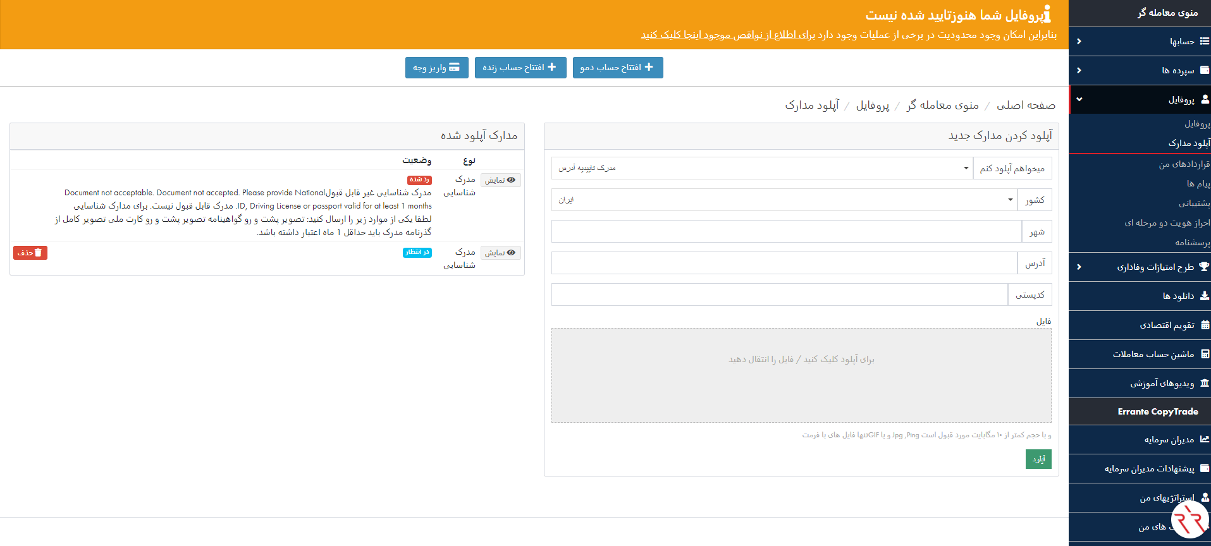1211x546 pixels.
Task: Go to صفحه اصلی breadcrumb link
Action: [1026, 105]
